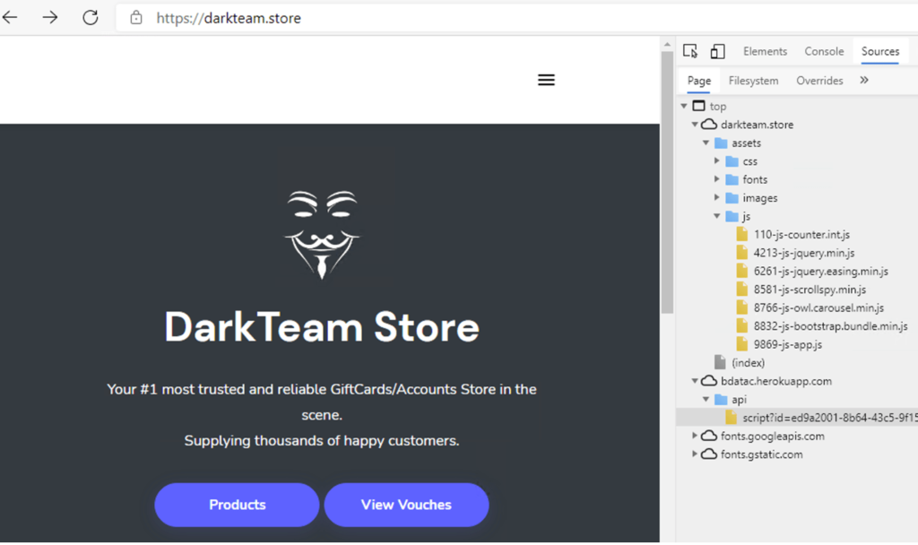This screenshot has width=918, height=545.
Task: Click the browser forward arrow
Action: coord(50,18)
